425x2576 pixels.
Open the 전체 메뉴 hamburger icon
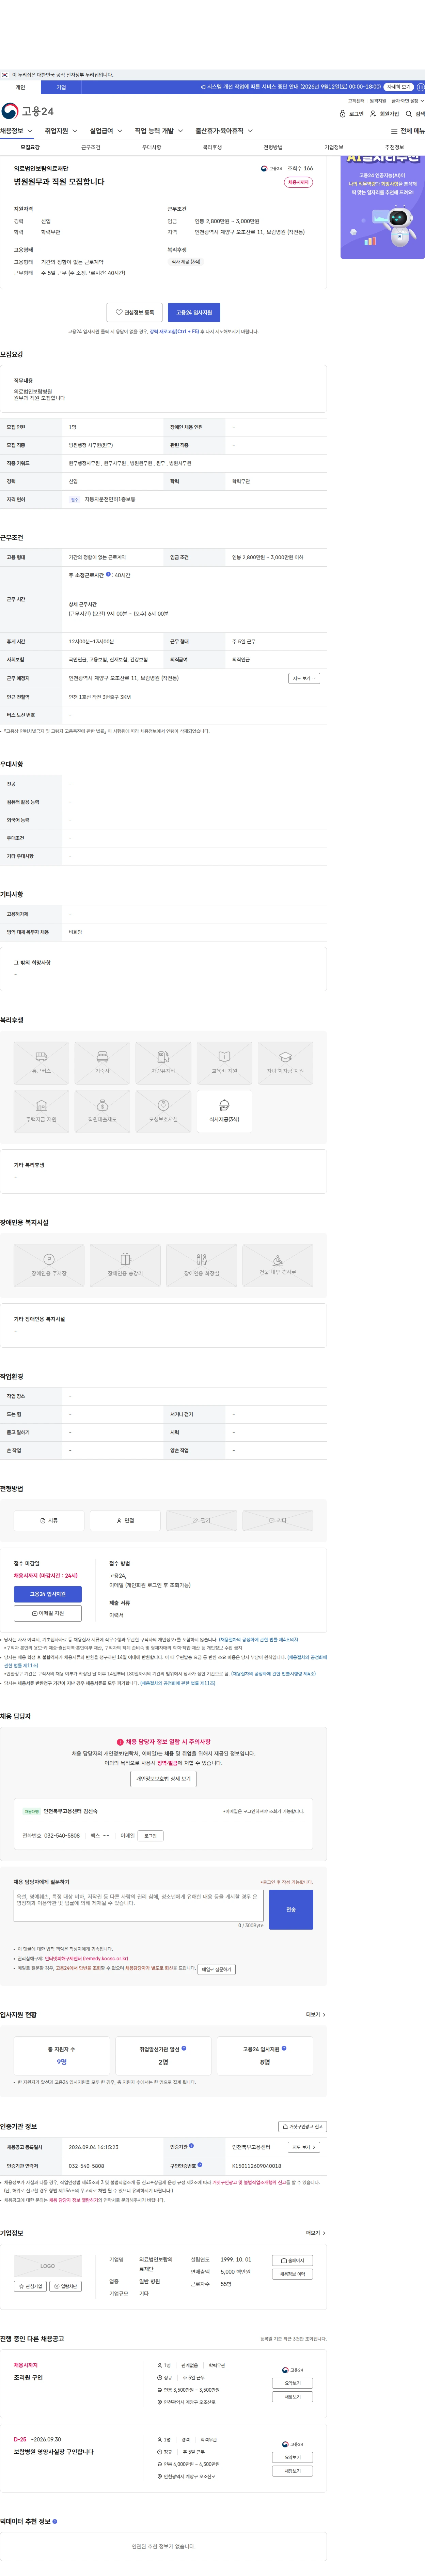(x=408, y=131)
